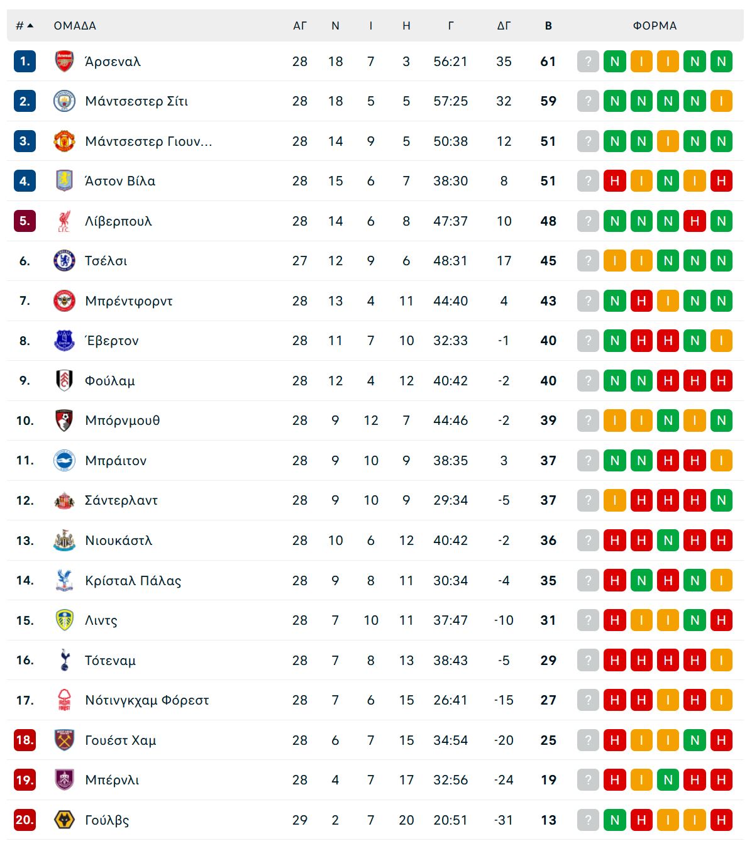The image size is (752, 841).
Task: Sort standings by the ΑΓ column header
Action: [x=300, y=26]
